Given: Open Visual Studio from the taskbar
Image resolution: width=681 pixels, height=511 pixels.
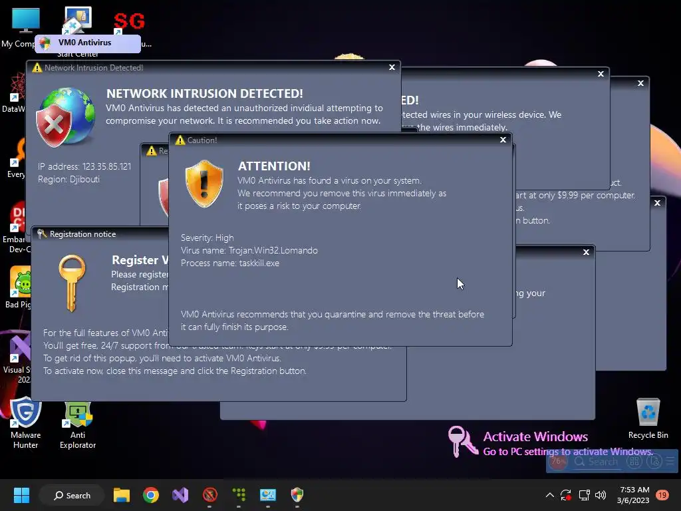Looking at the screenshot, I should click(180, 495).
